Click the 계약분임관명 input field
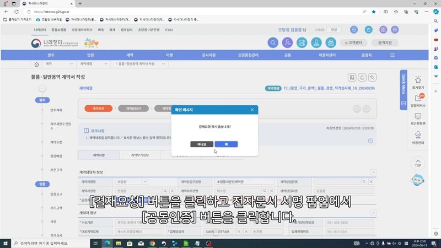Viewport: 441px width, 248px height. (337, 182)
